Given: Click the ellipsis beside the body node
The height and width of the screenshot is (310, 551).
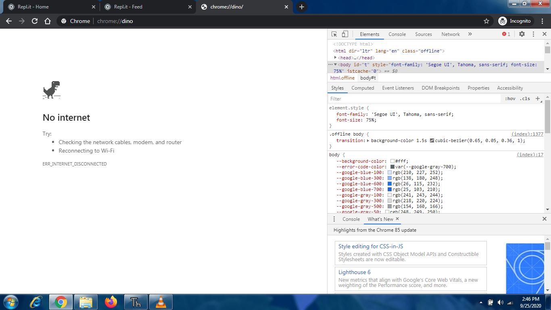Looking at the screenshot, I should pos(330,65).
